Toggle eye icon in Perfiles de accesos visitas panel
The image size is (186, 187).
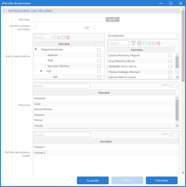click(x=170, y=135)
